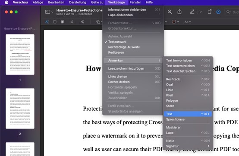Choose Text unterstreichen
This screenshot has width=239, height=156.
(x=188, y=66)
